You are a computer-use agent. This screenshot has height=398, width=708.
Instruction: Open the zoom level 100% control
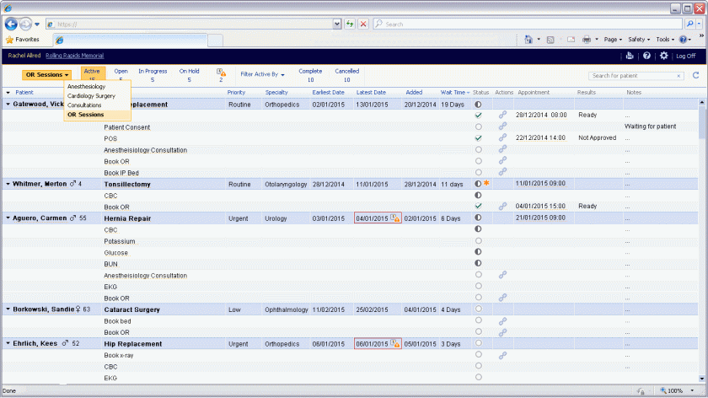(x=676, y=390)
